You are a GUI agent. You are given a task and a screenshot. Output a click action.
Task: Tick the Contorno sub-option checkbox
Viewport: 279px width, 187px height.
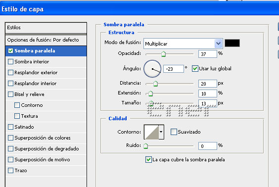tap(17, 105)
